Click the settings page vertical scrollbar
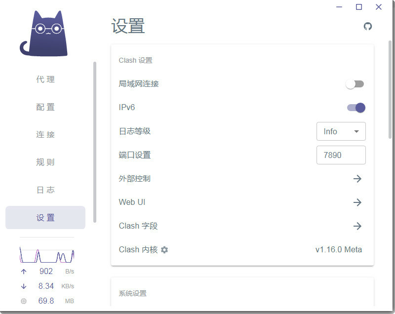This screenshot has height=314, width=395. (x=390, y=89)
